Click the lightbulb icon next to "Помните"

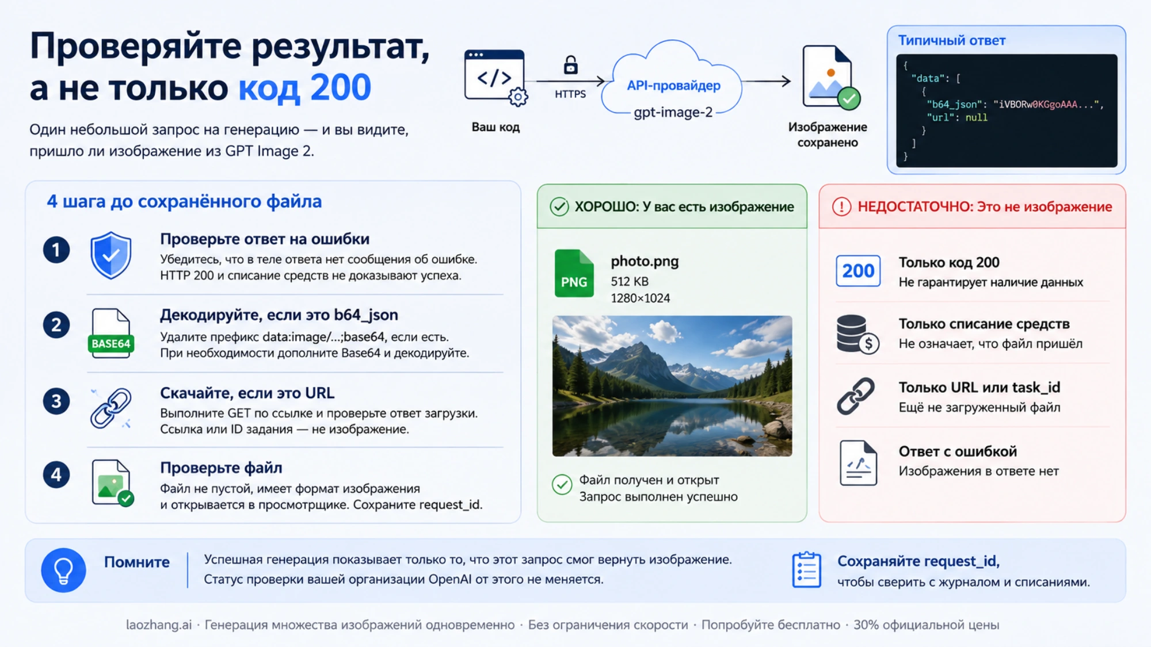click(63, 570)
